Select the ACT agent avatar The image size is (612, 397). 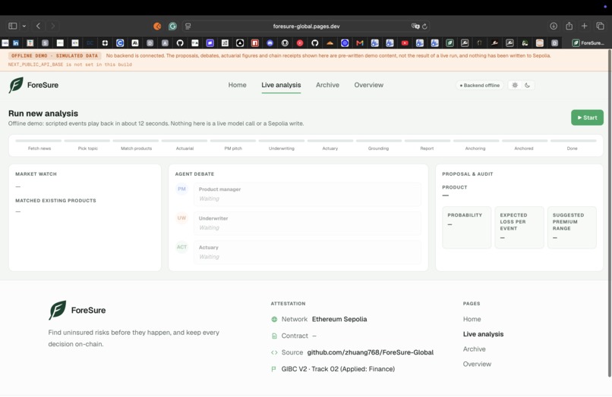[181, 247]
